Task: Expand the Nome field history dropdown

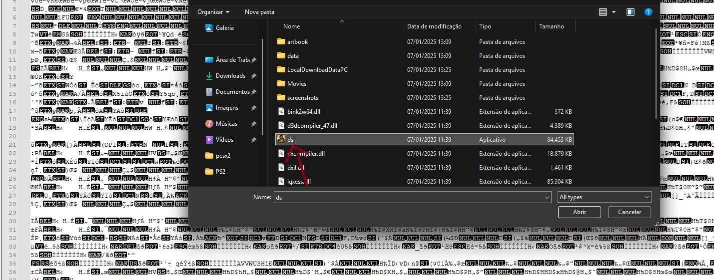Action: (x=547, y=198)
